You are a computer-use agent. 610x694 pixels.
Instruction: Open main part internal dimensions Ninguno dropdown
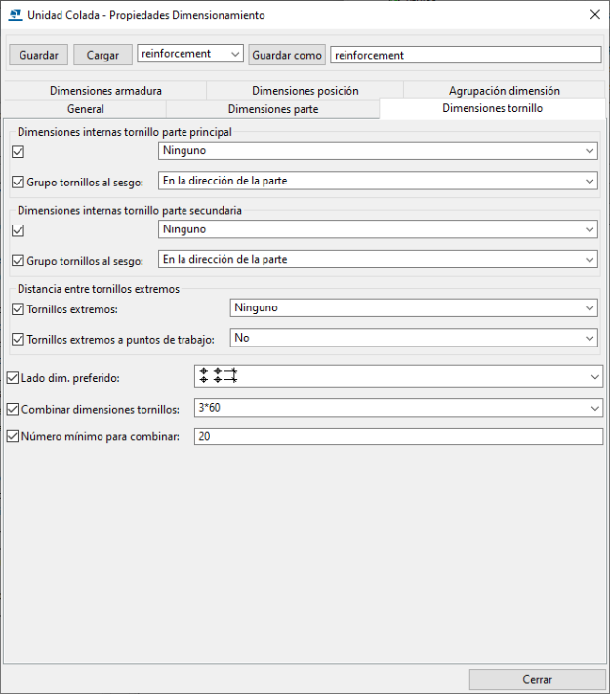(378, 151)
